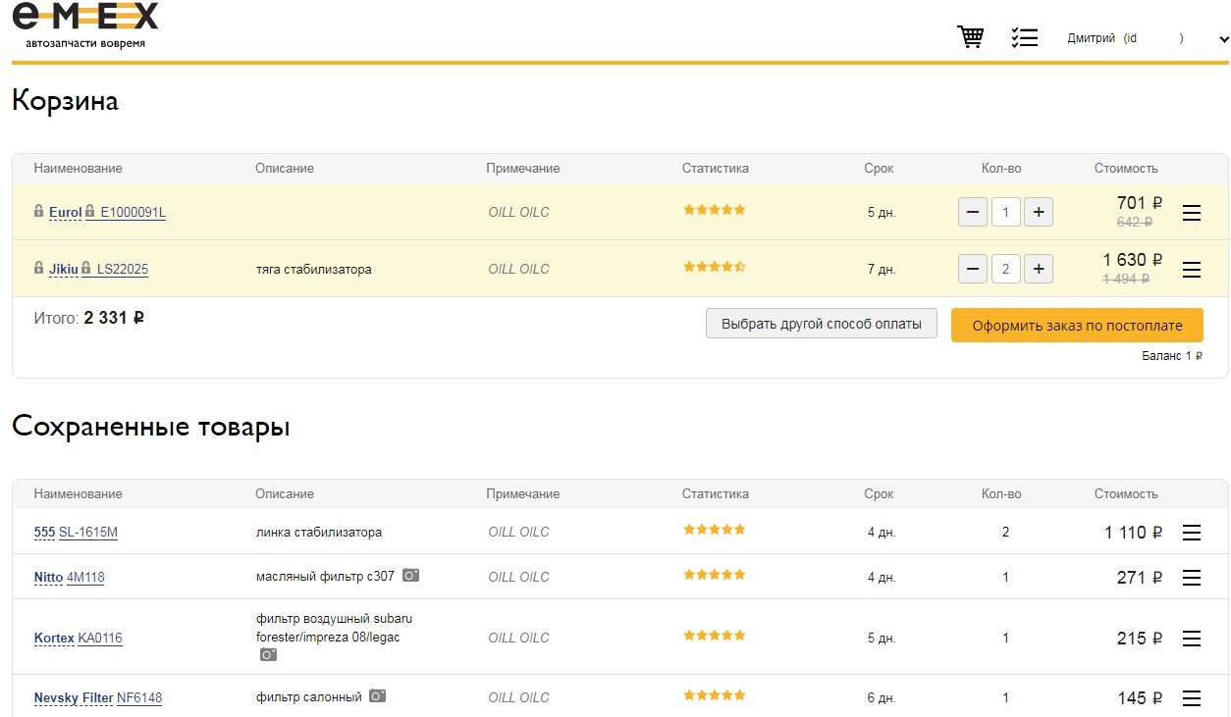This screenshot has width=1231, height=717.
Task: Click the 271 ₽ price
Action: tap(1140, 578)
